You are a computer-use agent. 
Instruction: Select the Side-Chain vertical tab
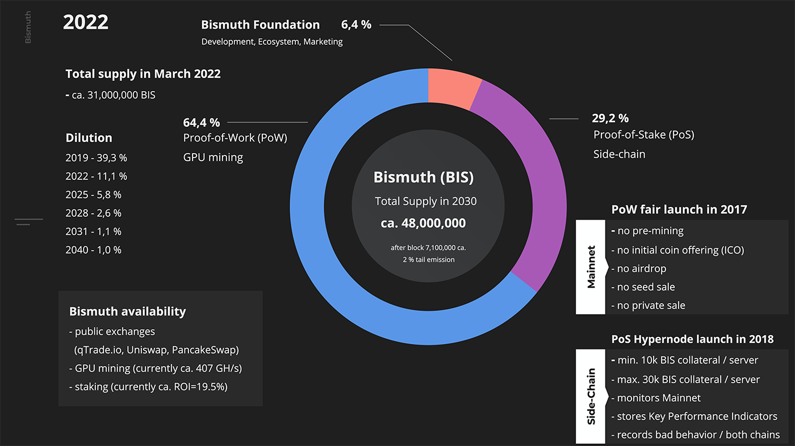[591, 396]
